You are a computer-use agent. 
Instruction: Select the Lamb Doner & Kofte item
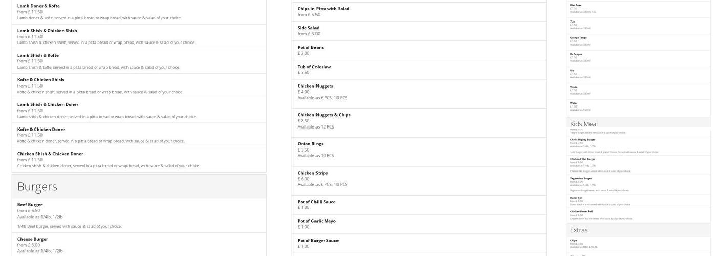pyautogui.click(x=39, y=6)
